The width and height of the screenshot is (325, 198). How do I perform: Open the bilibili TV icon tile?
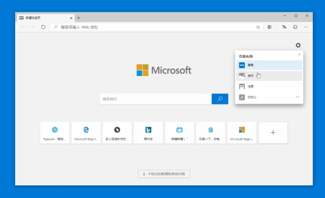pyautogui.click(x=179, y=133)
